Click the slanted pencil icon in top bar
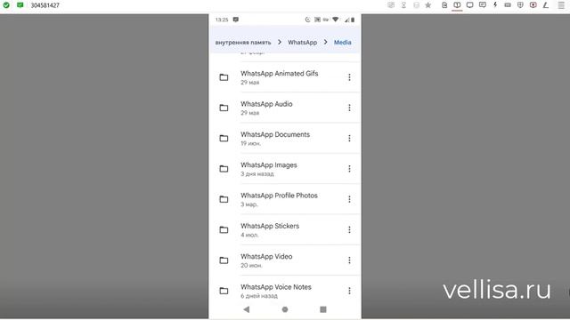 pos(546,4)
